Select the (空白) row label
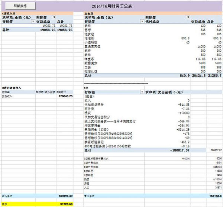Viewport: 223px width, 207px height. (x=89, y=96)
